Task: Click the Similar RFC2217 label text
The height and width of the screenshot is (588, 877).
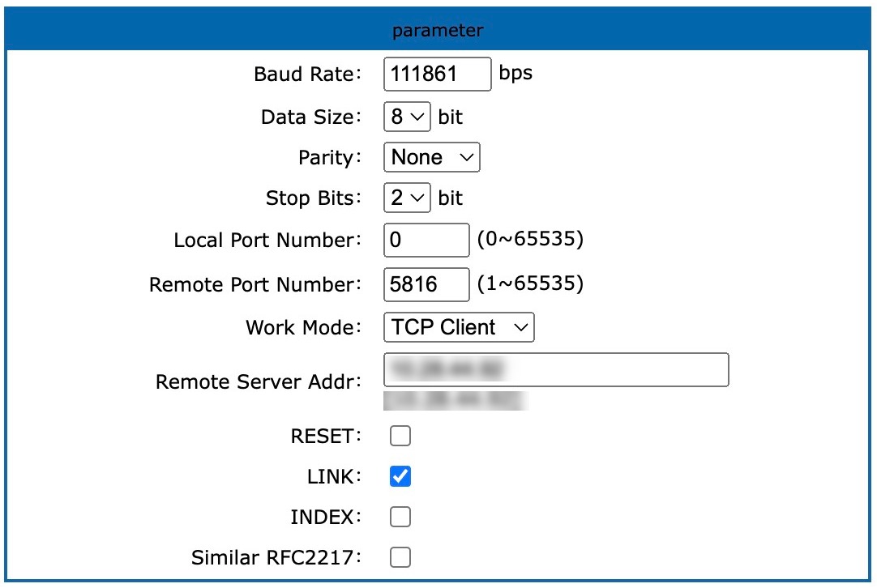Action: click(276, 558)
